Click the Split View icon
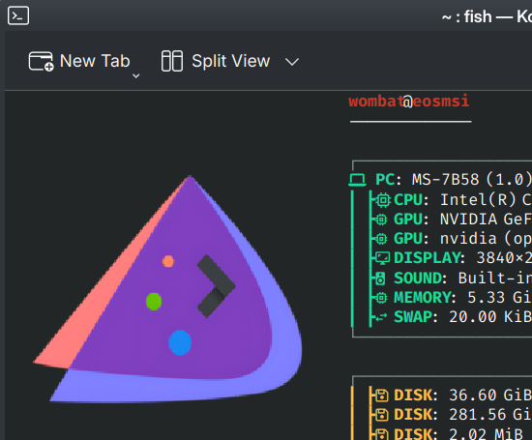This screenshot has height=440, width=532. pyautogui.click(x=172, y=61)
